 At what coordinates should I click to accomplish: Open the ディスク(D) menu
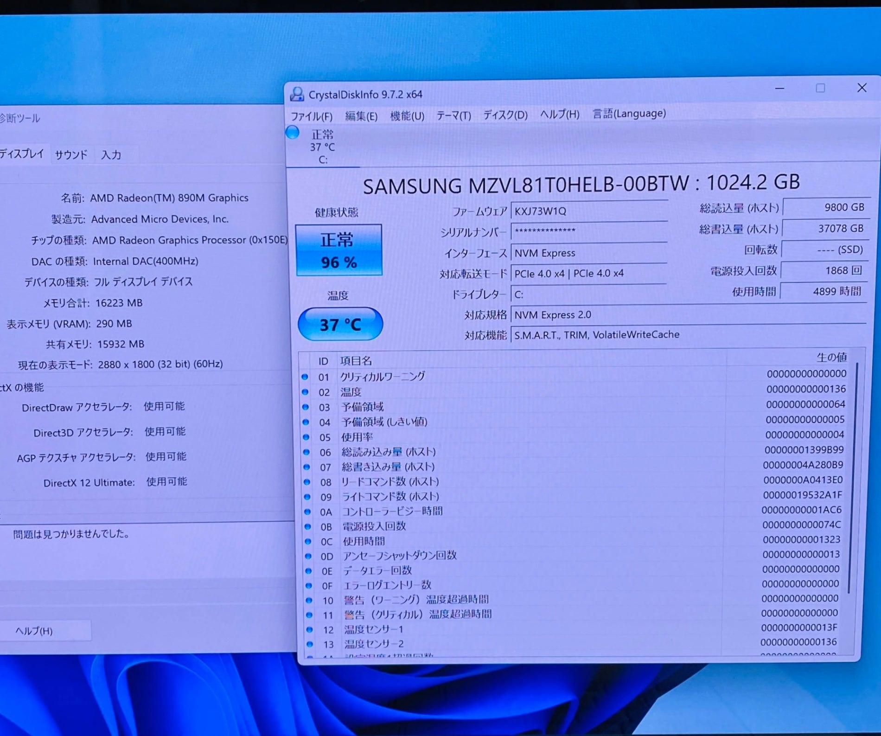click(x=505, y=115)
